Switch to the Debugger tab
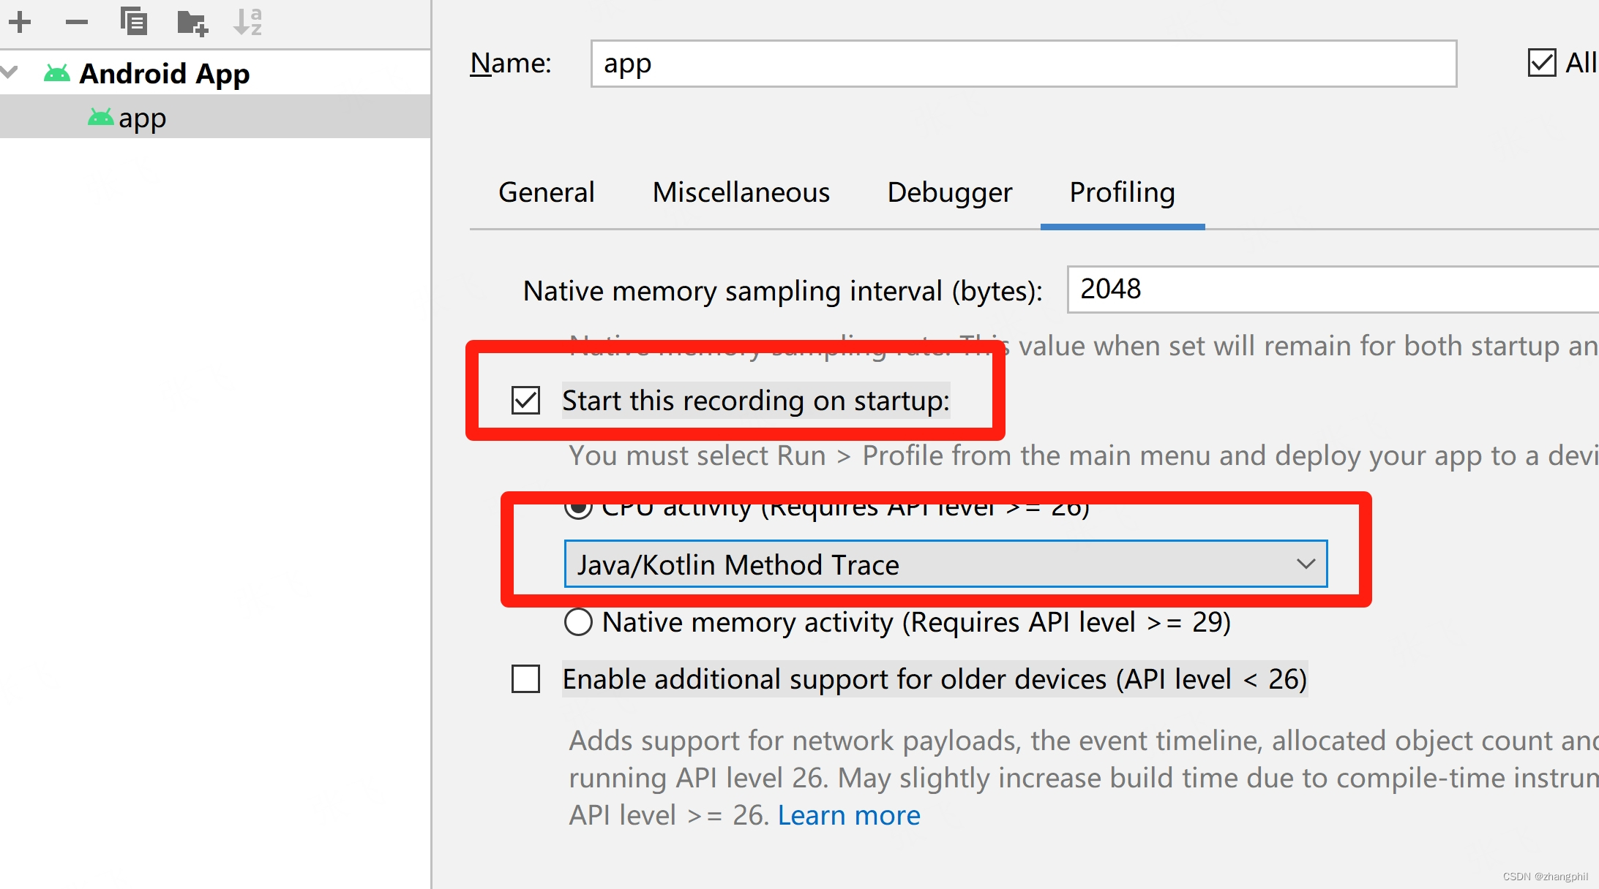Image resolution: width=1599 pixels, height=889 pixels. tap(948, 192)
